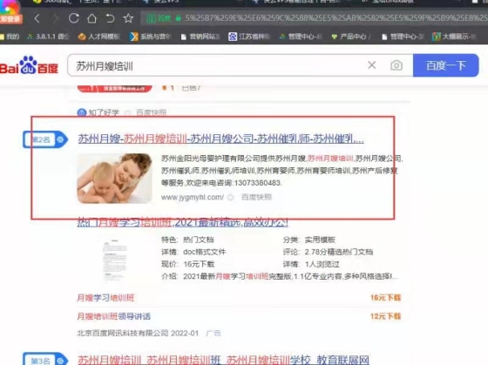
Task: Click the 广告 label
Action: 213,334
